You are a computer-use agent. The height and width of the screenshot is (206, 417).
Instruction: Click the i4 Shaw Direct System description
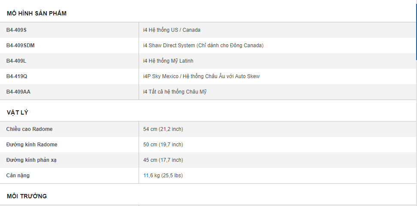pos(203,45)
